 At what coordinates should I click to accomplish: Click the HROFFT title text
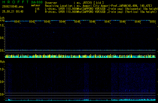(16, 2)
